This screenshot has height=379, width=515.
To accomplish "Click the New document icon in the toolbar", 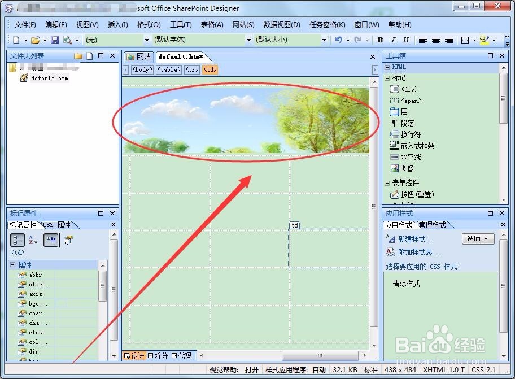I will [16, 40].
